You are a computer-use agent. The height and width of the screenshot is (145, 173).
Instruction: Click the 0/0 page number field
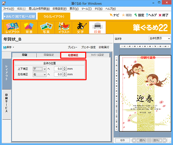pos(122,140)
